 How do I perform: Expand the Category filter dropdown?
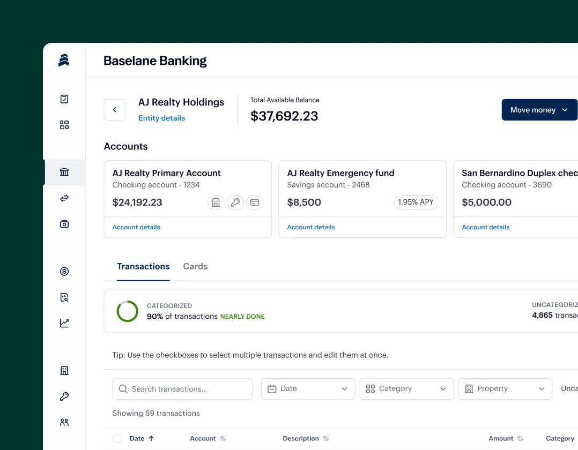pos(406,389)
